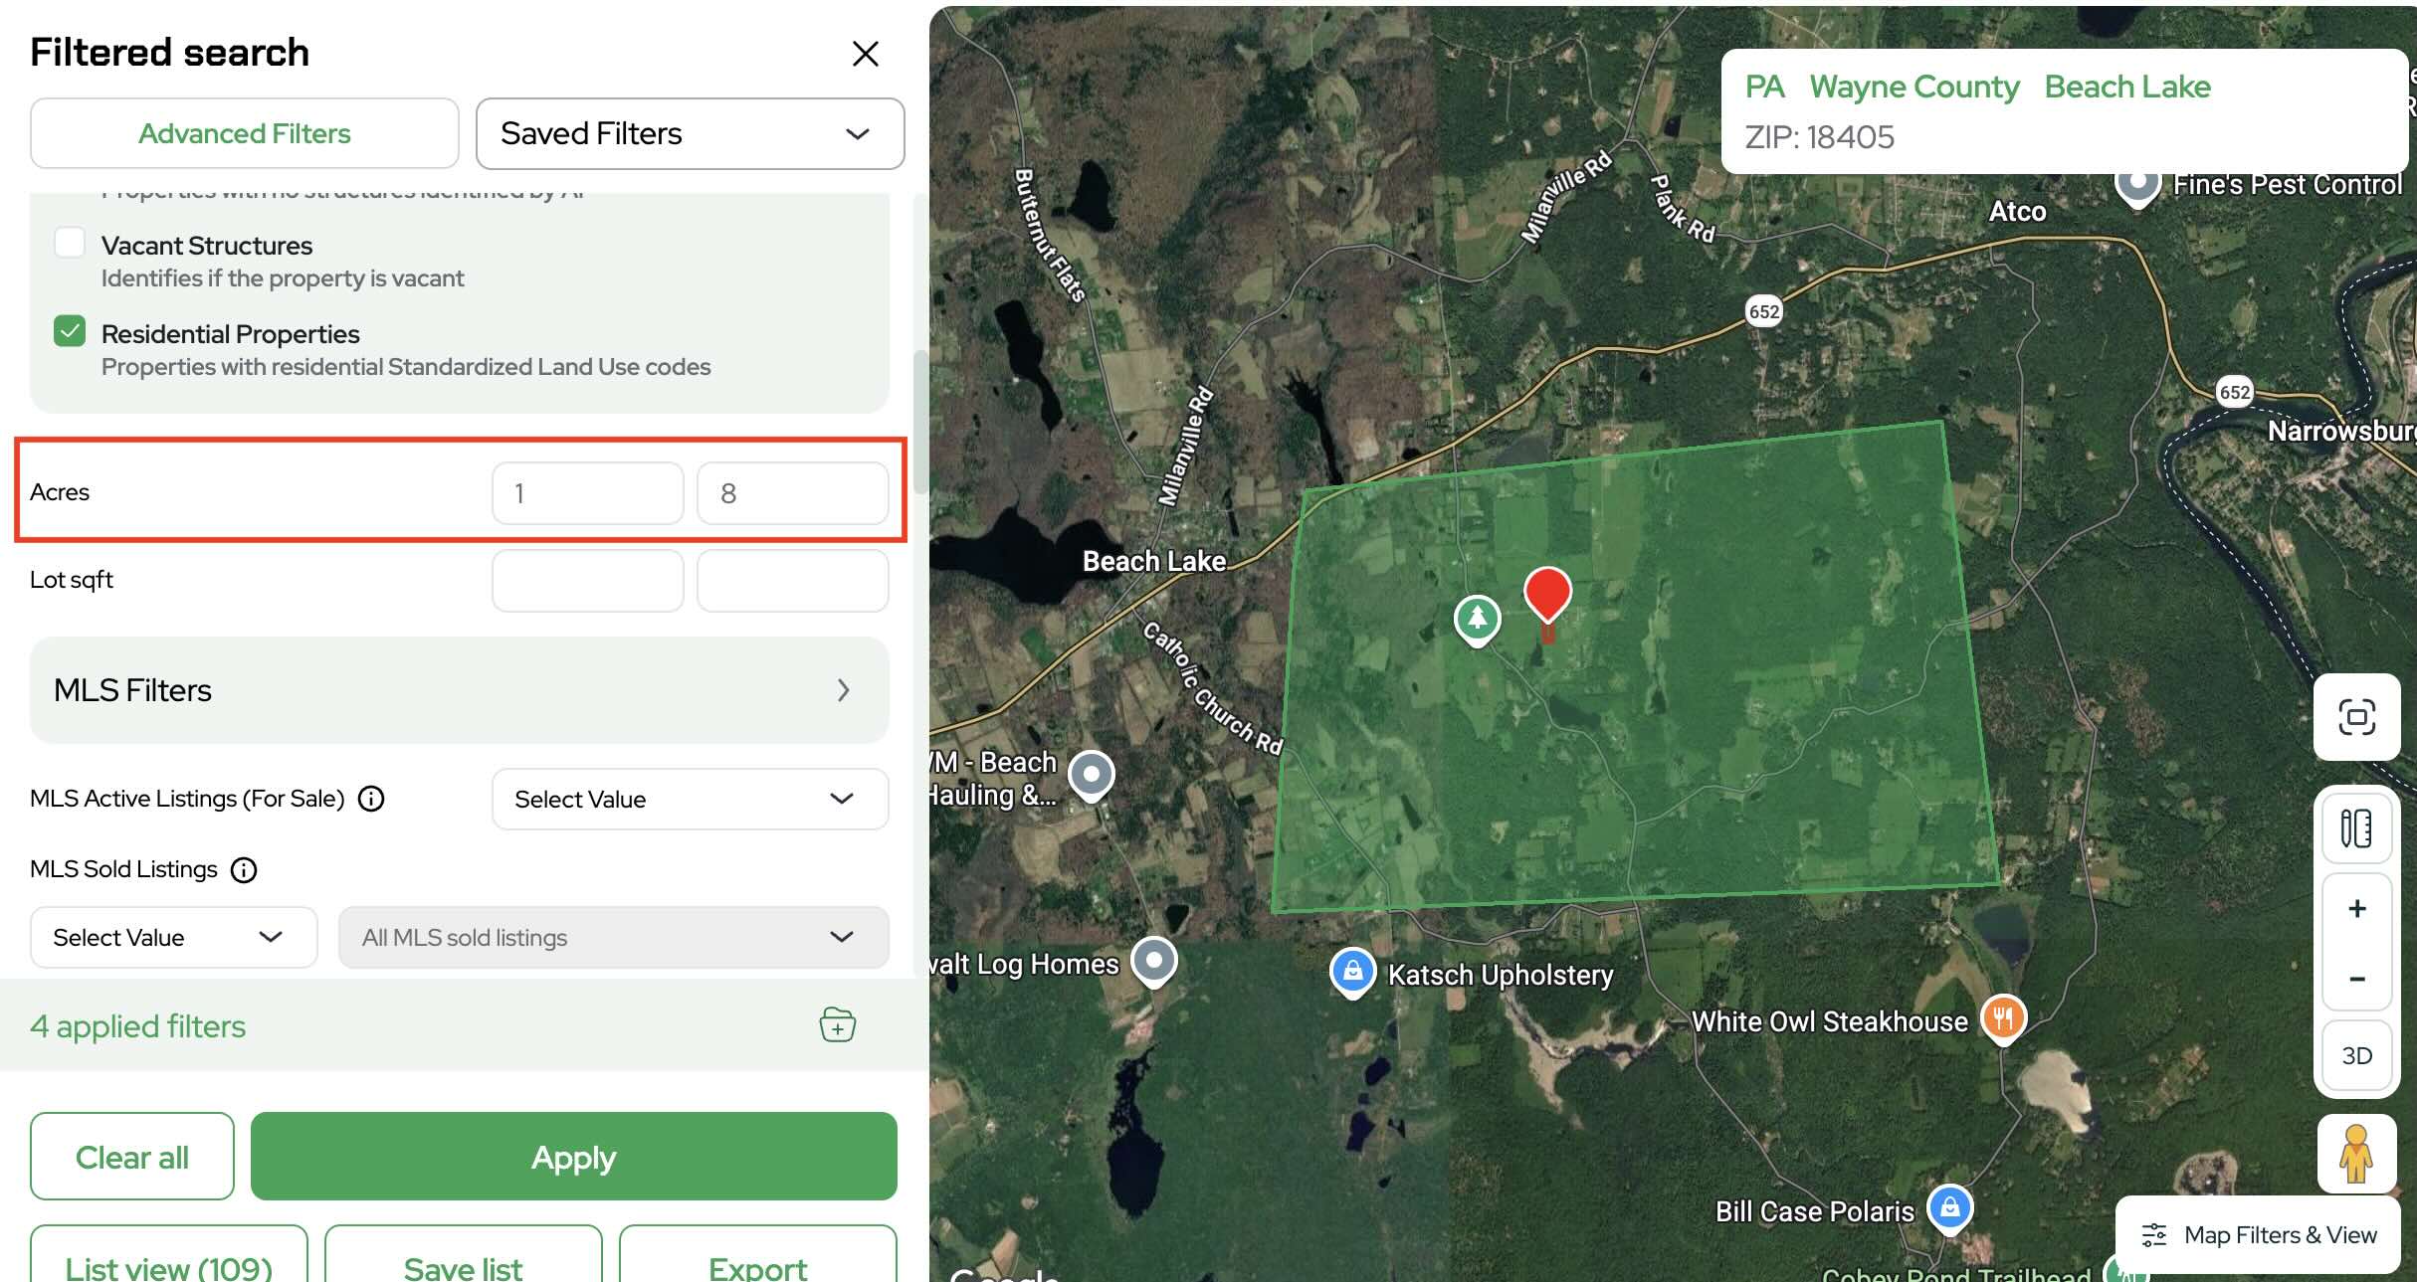Switch map to 3D view
Screen dimensions: 2417x1282
click(x=2356, y=1055)
